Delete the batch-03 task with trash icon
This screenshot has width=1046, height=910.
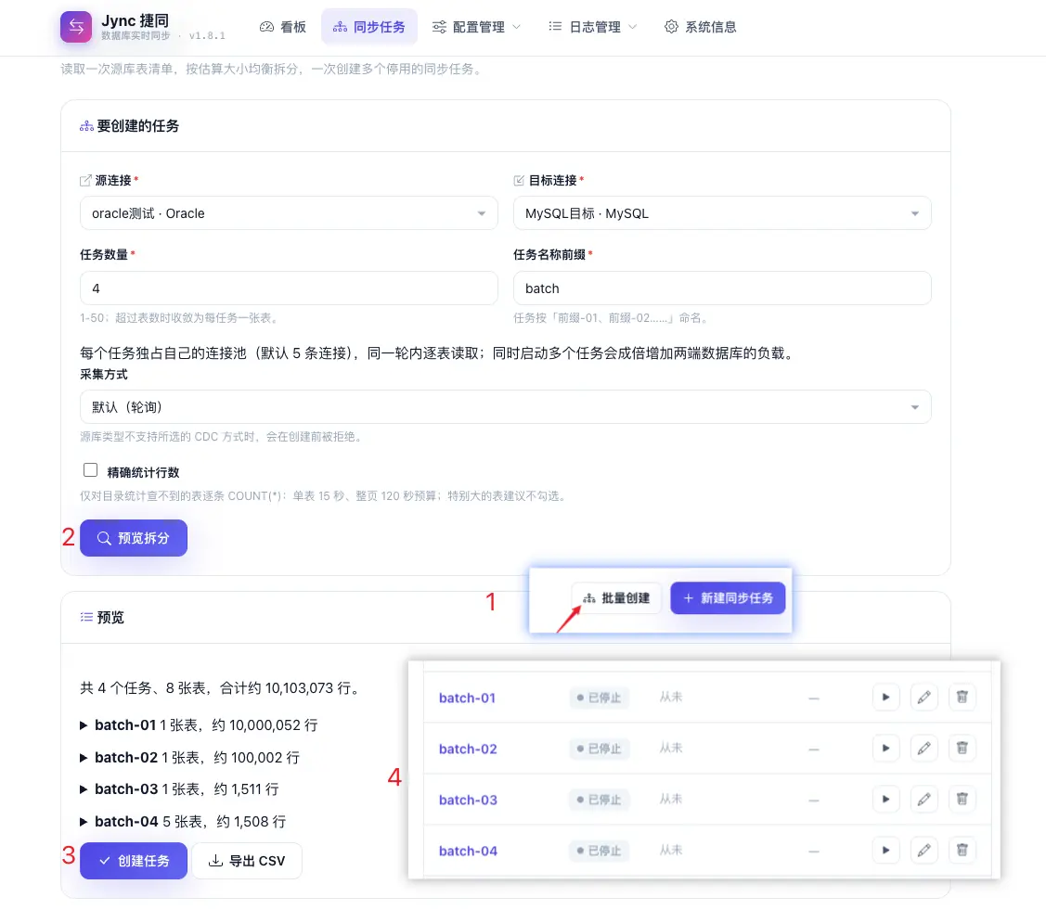coord(962,799)
